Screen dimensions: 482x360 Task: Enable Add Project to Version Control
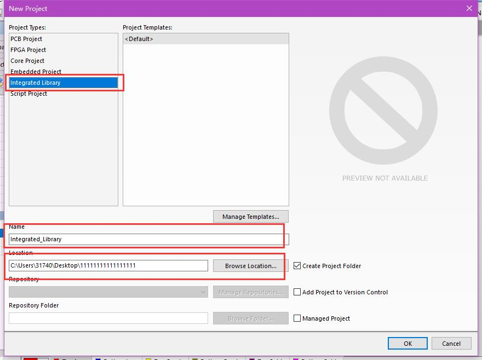[297, 292]
